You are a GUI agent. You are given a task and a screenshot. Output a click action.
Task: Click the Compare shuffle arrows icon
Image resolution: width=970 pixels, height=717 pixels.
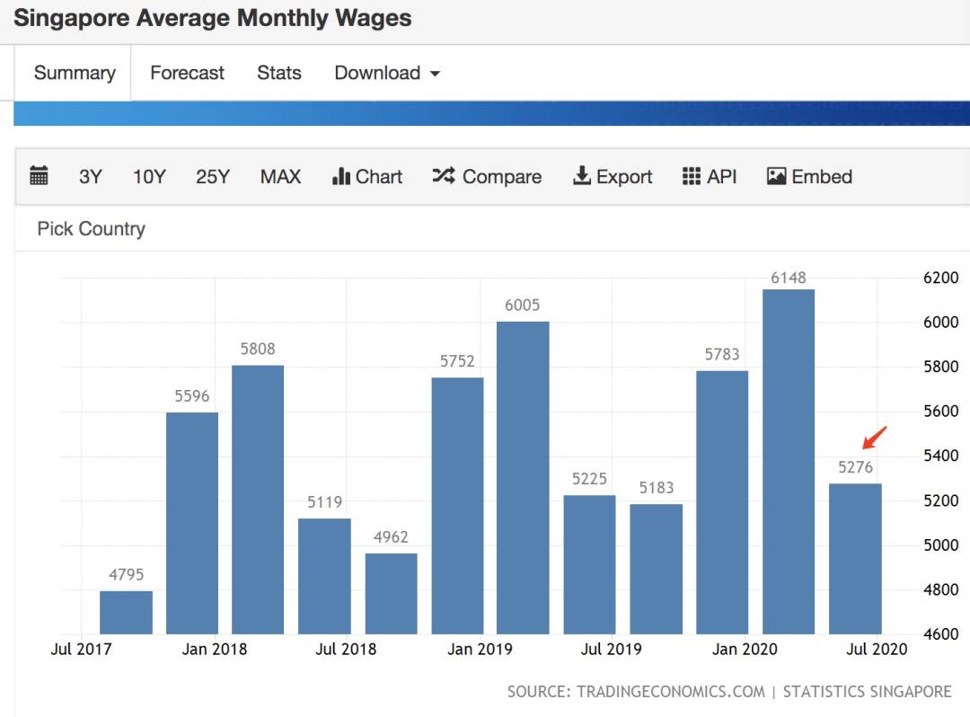tap(444, 176)
